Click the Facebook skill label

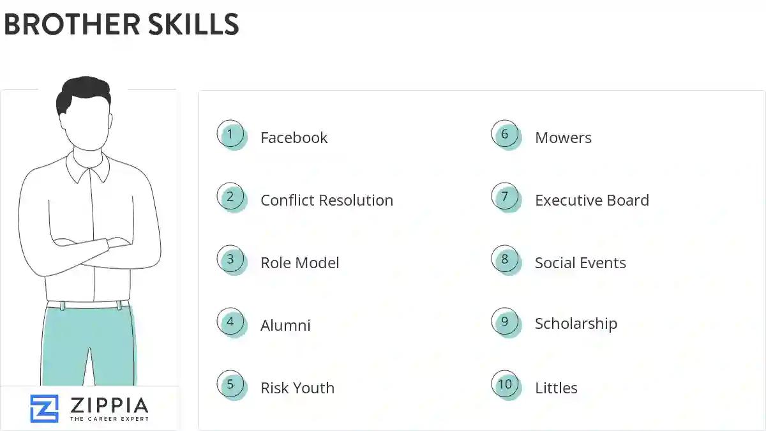pos(294,138)
